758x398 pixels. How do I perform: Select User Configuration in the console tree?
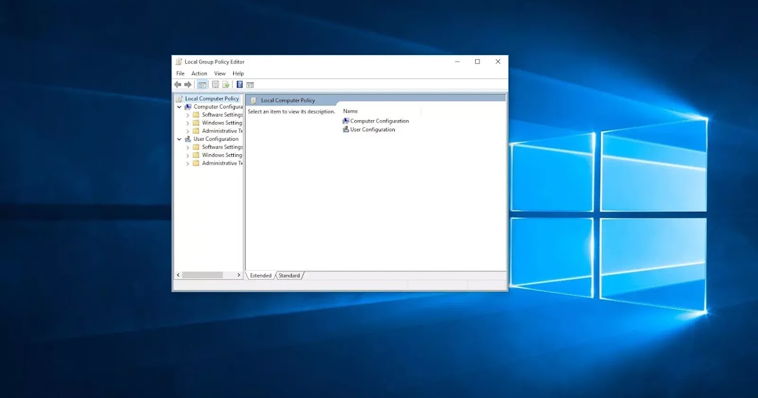tap(212, 139)
